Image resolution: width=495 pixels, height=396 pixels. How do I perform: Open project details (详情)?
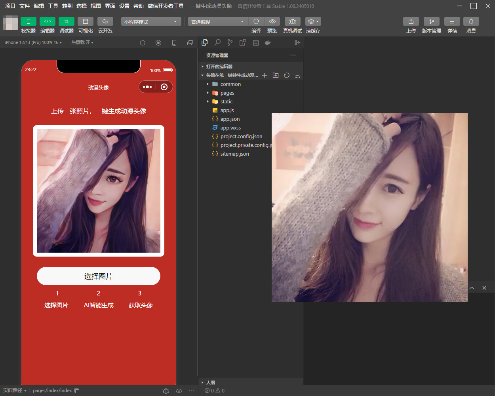[452, 21]
